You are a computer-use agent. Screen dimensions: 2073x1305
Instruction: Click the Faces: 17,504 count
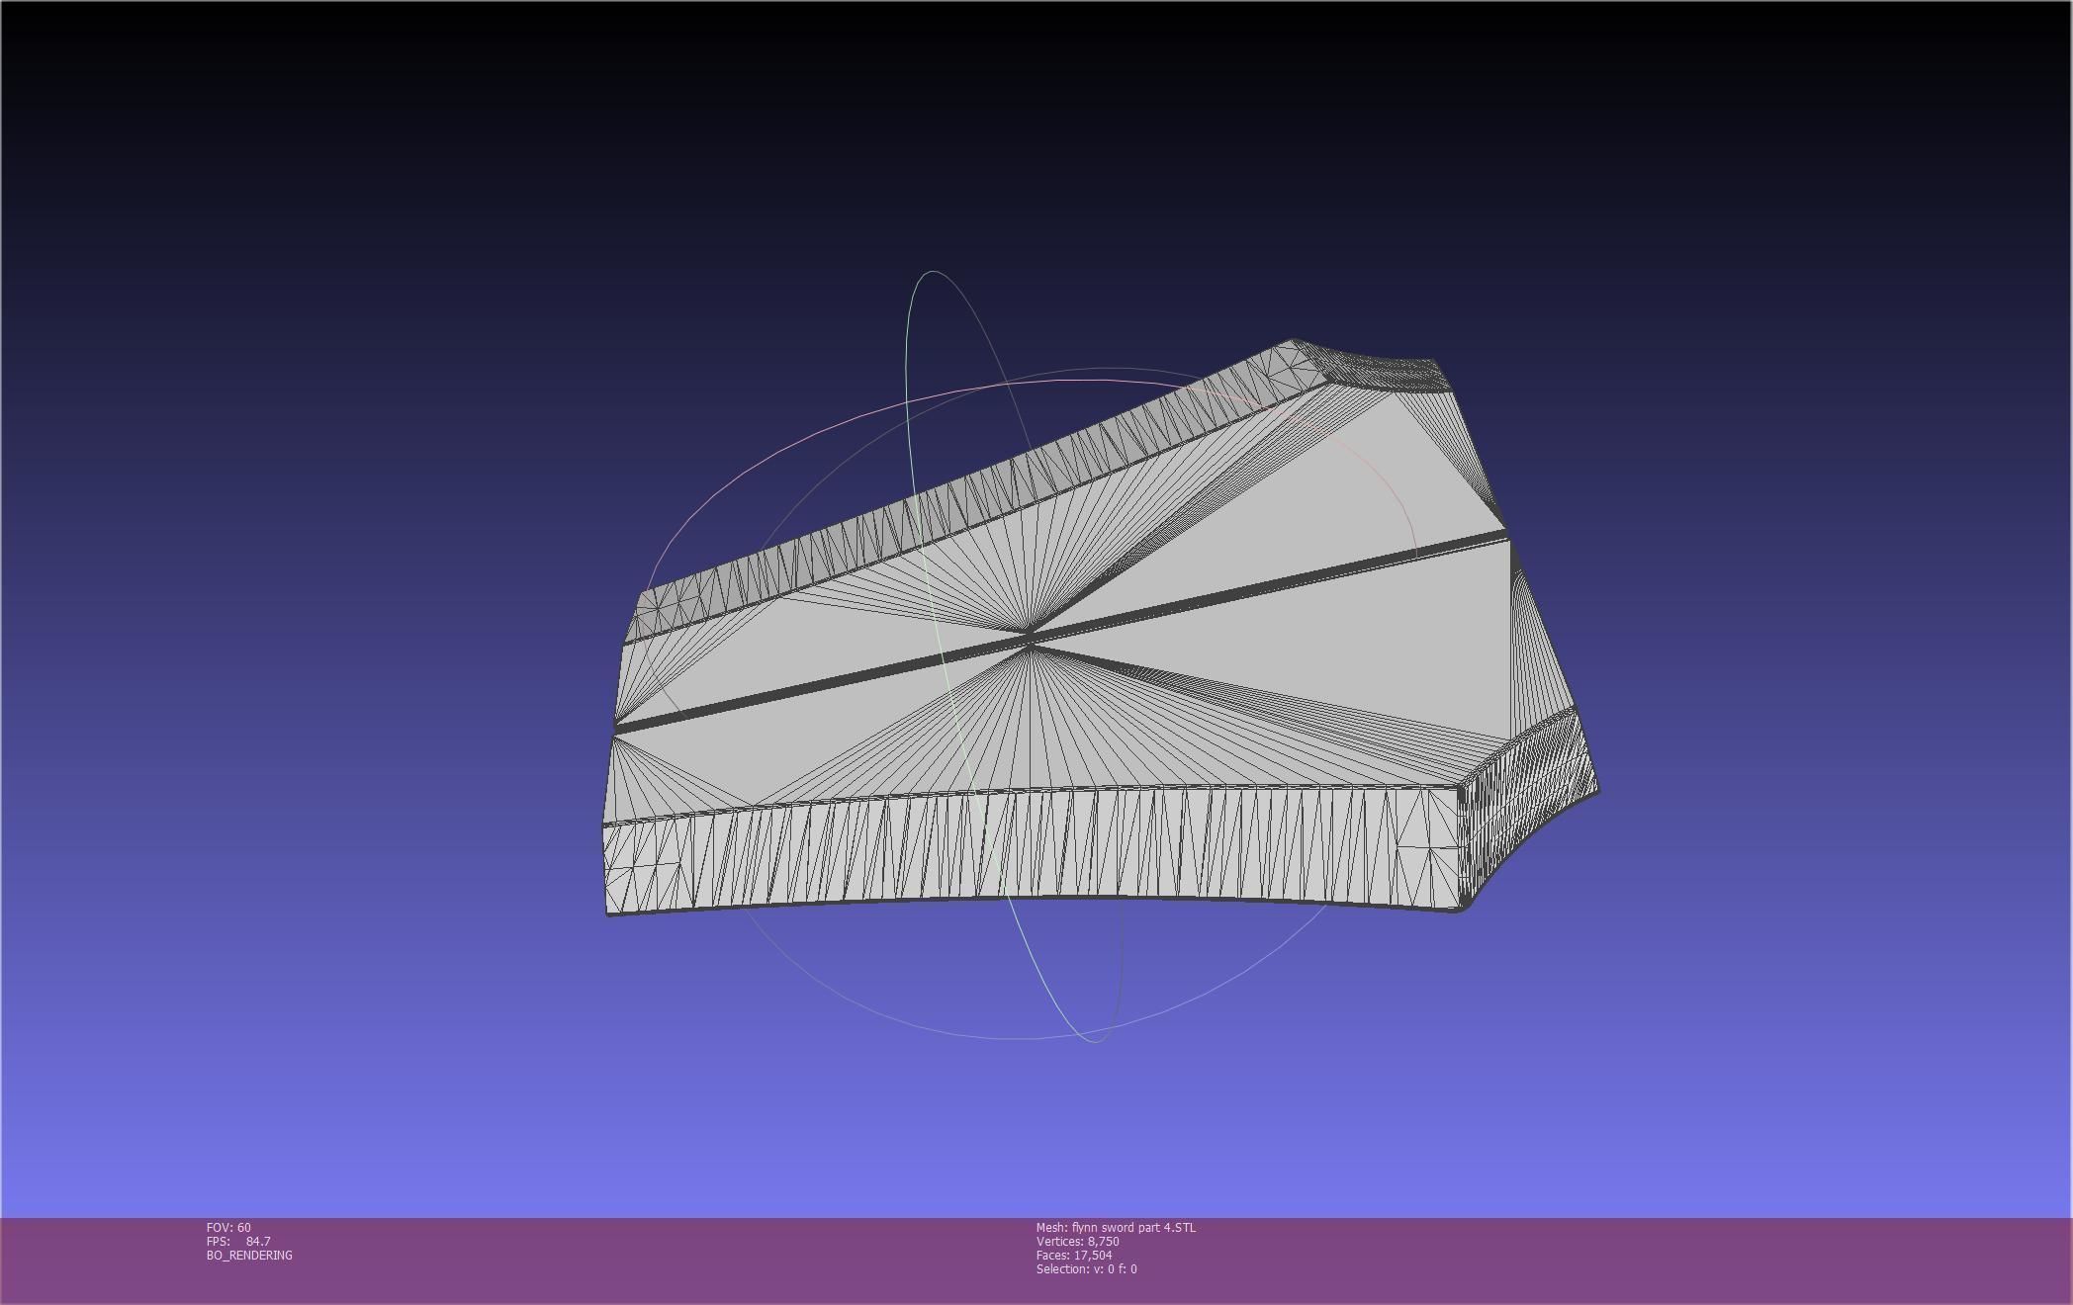click(1074, 1255)
